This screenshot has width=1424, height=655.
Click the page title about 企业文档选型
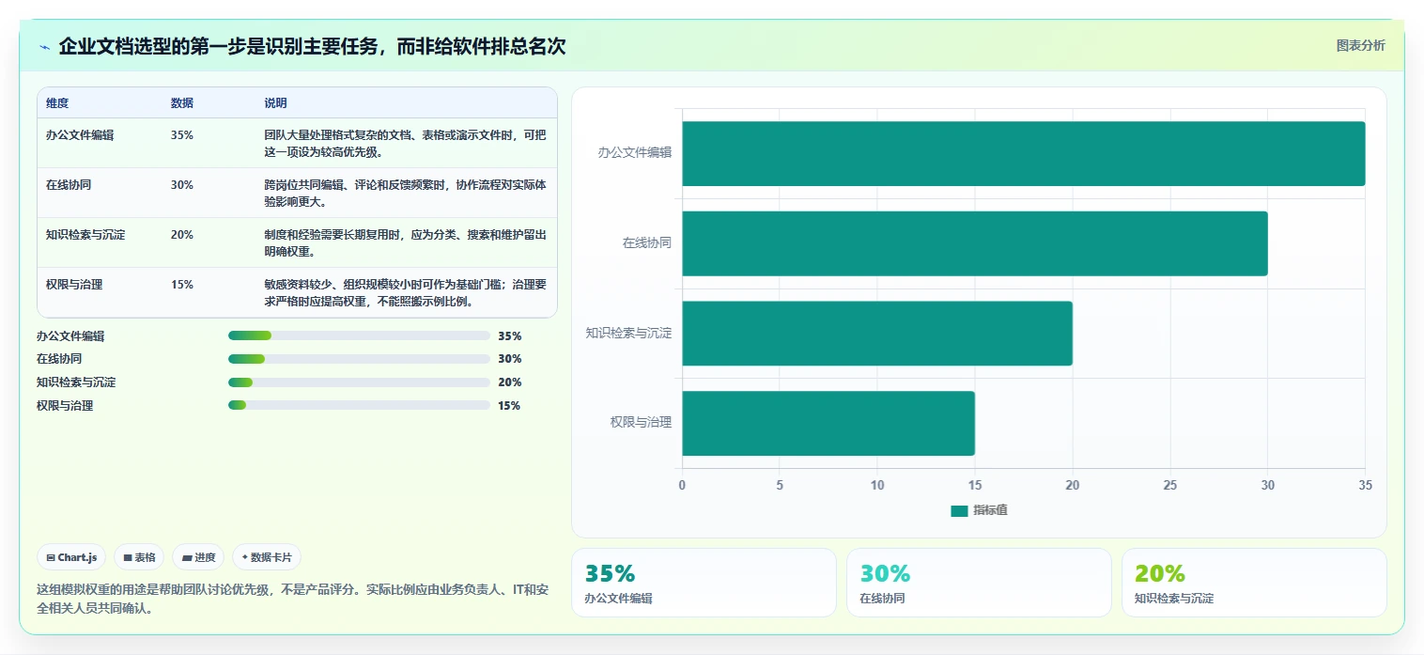pos(312,46)
